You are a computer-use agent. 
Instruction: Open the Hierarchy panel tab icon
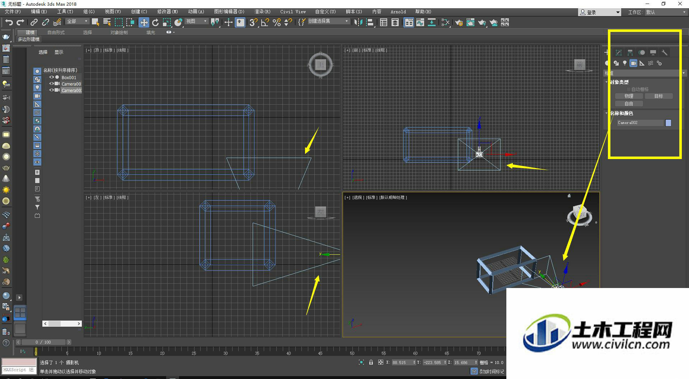tap(630, 53)
